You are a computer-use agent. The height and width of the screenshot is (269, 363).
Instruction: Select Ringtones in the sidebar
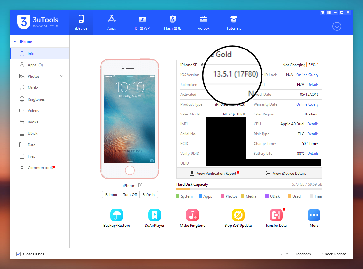[x=36, y=99]
